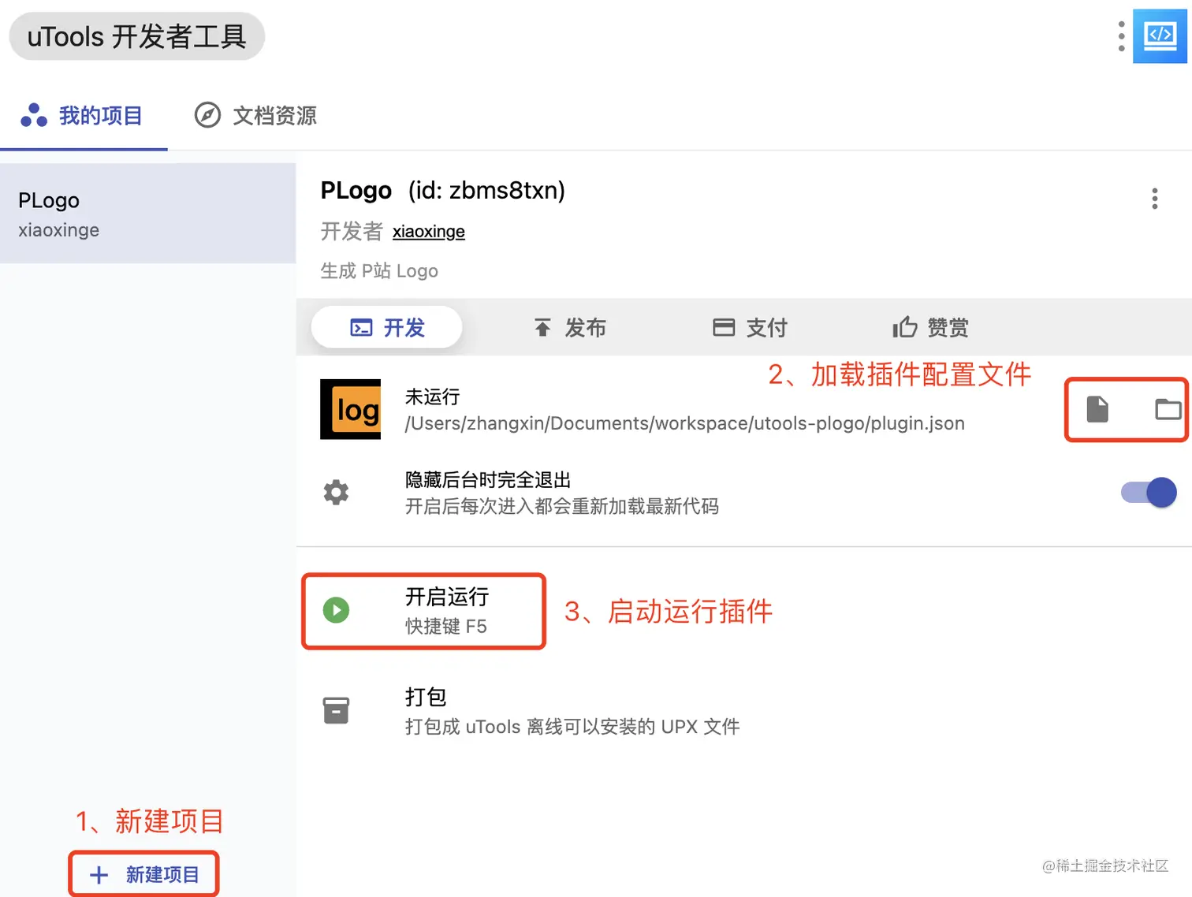Image resolution: width=1192 pixels, height=897 pixels.
Task: Switch to the '支付' tab
Action: pos(750,327)
